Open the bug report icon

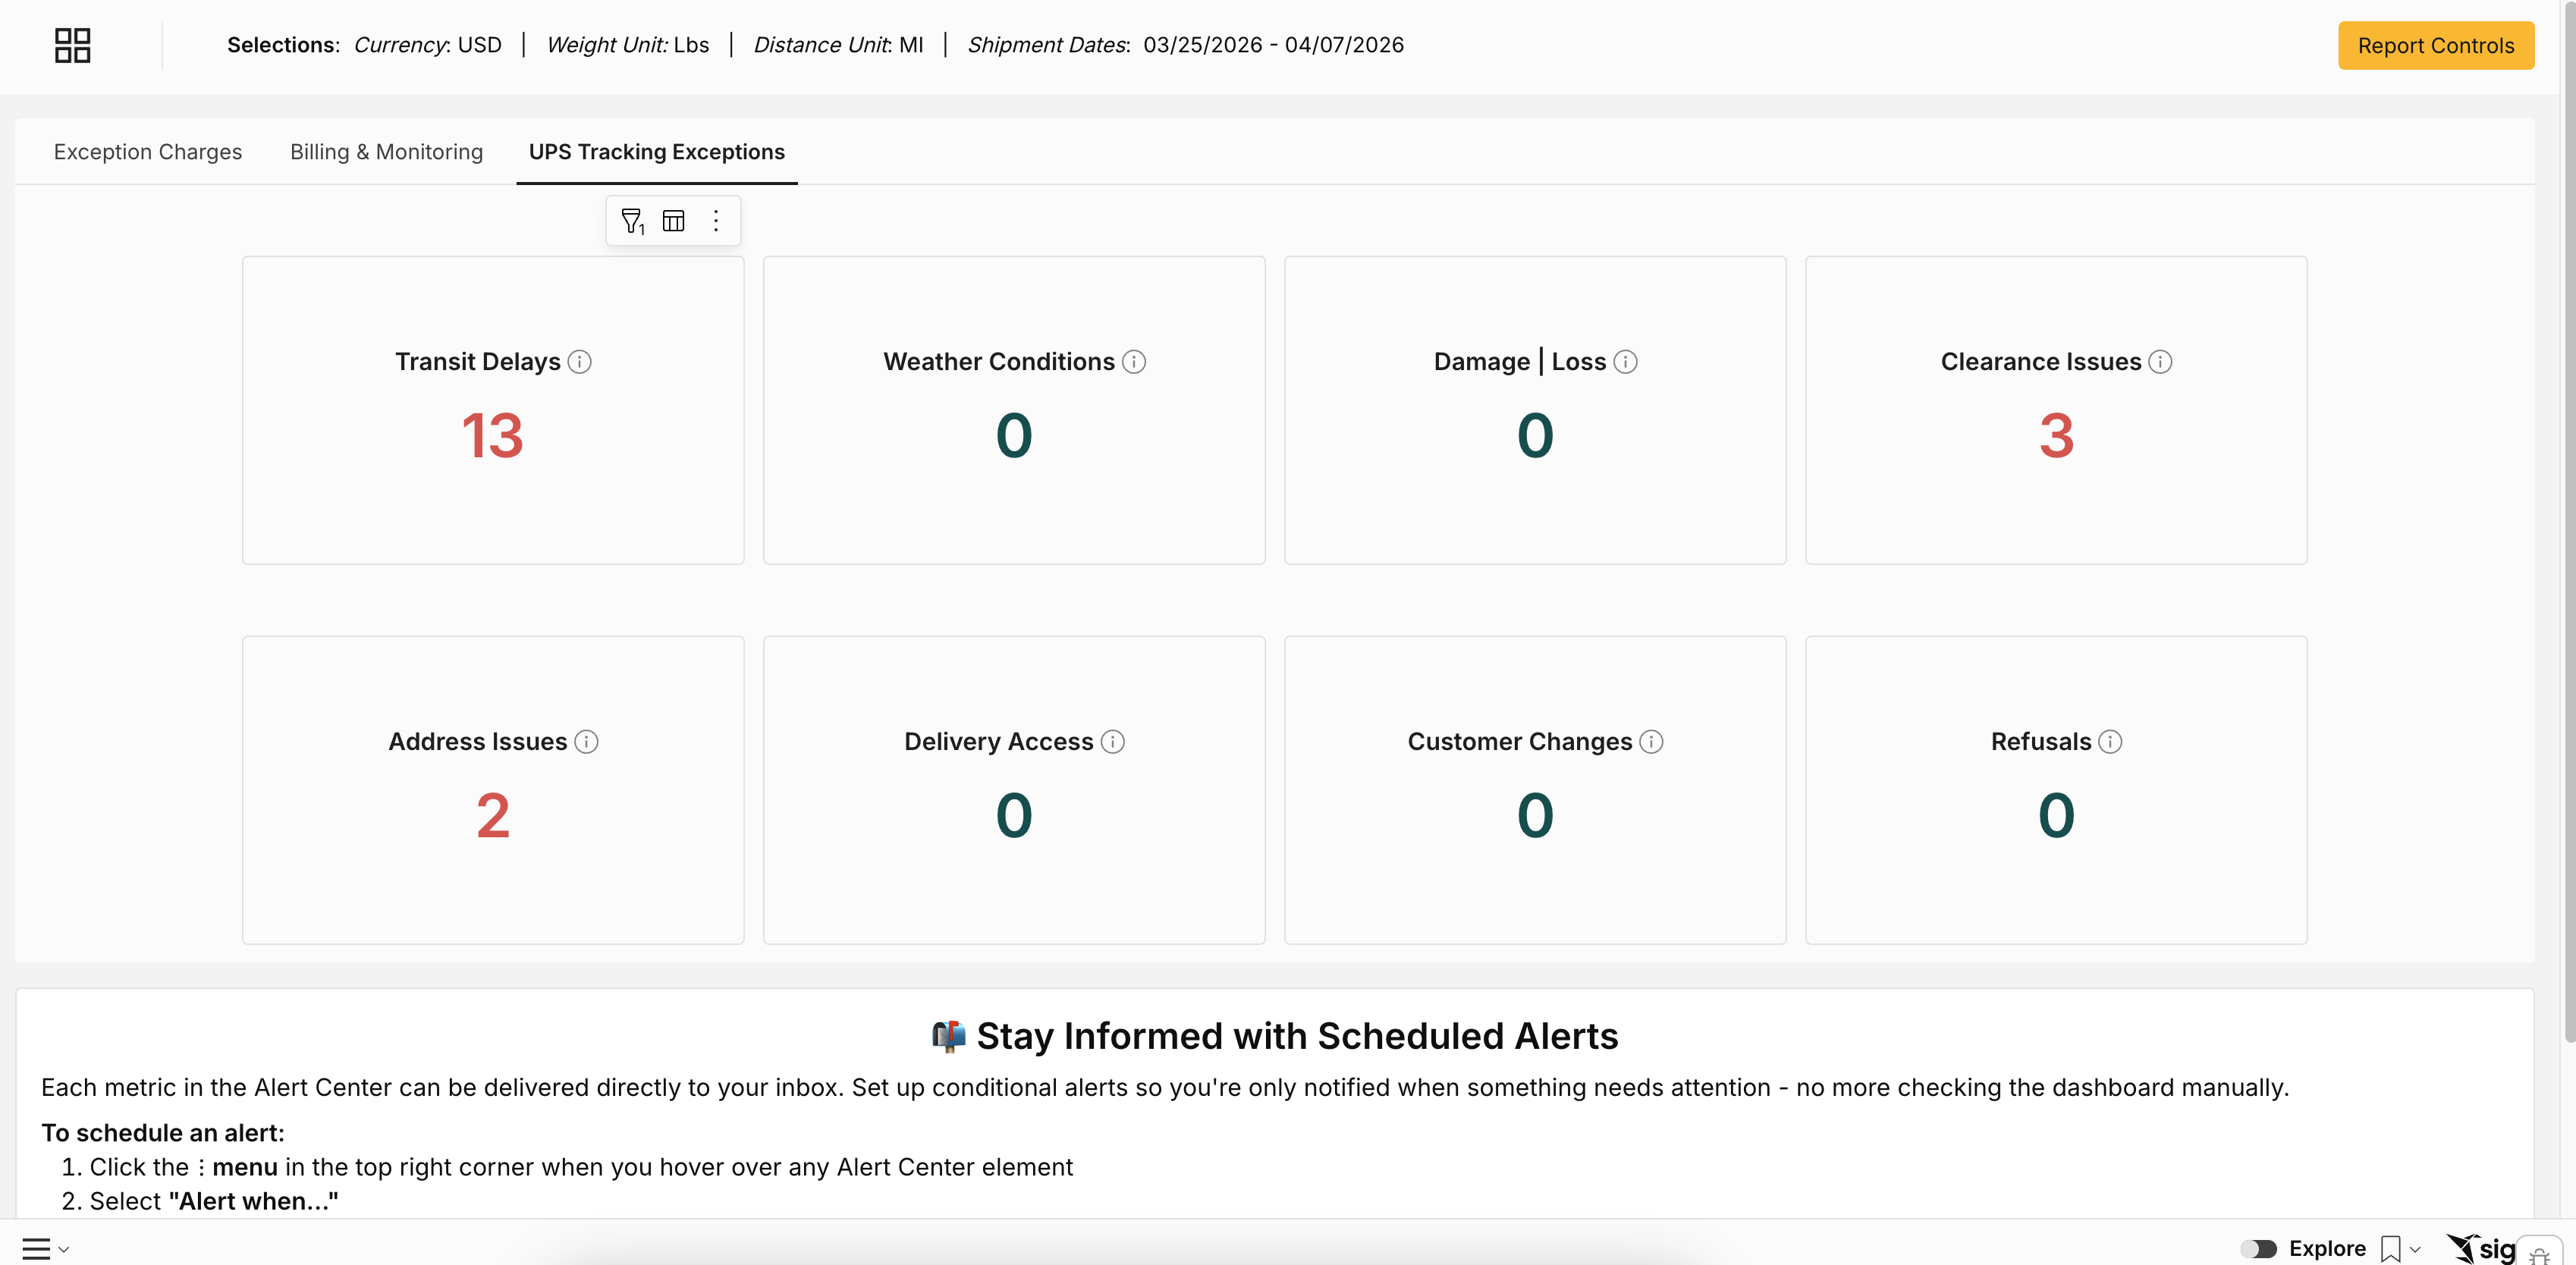click(2540, 1254)
